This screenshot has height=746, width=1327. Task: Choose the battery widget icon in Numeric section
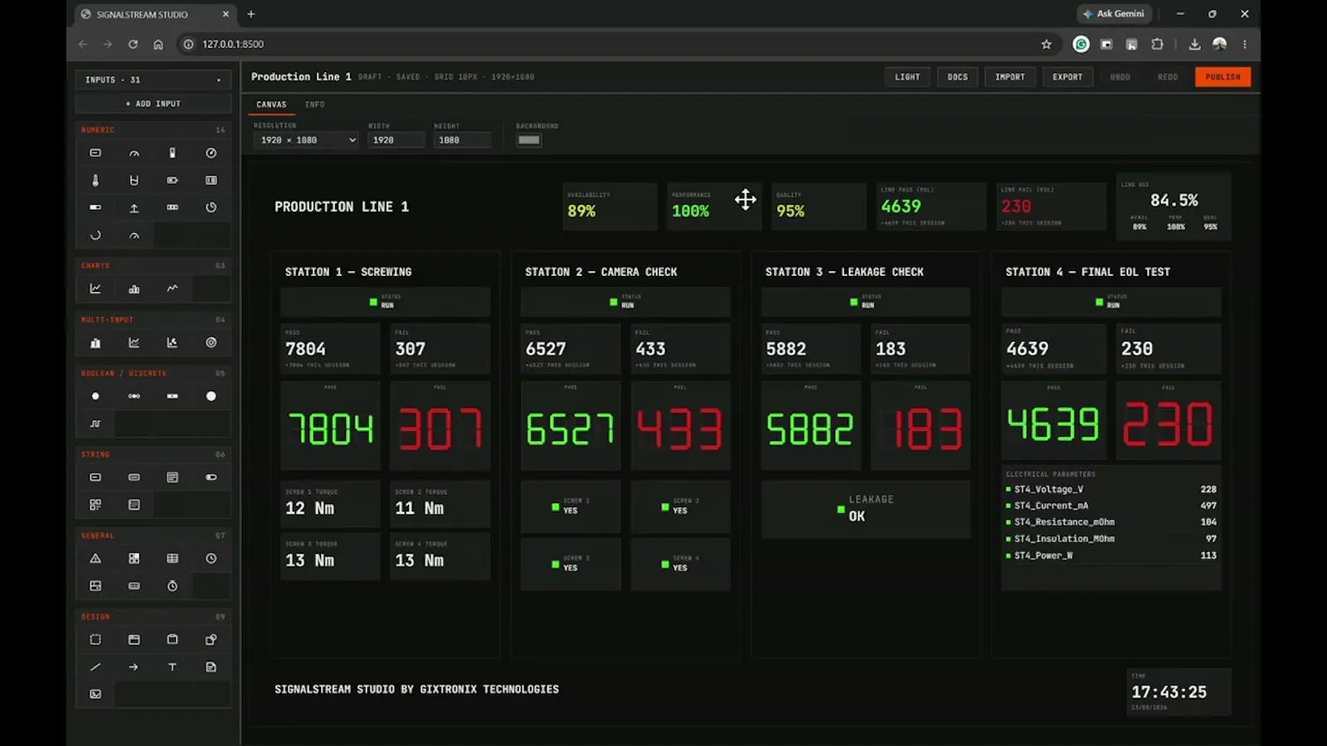[x=173, y=180]
